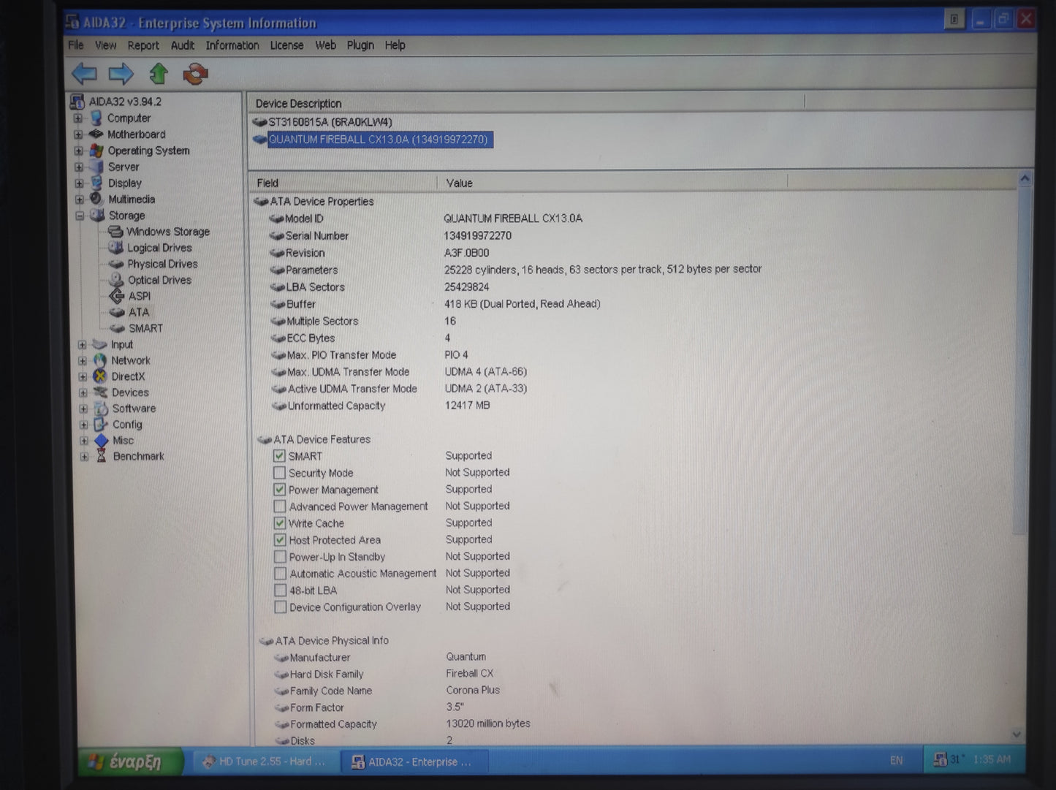Toggle the Security Mode checkbox
Screen dimensions: 1056x790
[280, 473]
